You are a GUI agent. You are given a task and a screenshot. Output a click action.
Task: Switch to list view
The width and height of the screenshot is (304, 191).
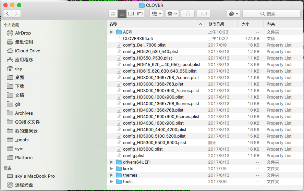tap(122, 14)
